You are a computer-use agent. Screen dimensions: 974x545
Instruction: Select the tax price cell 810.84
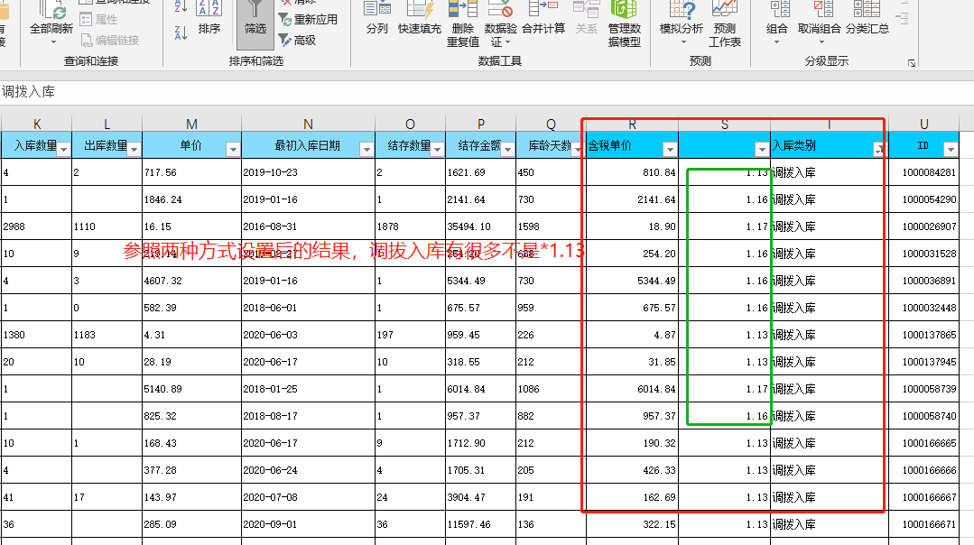coord(633,172)
